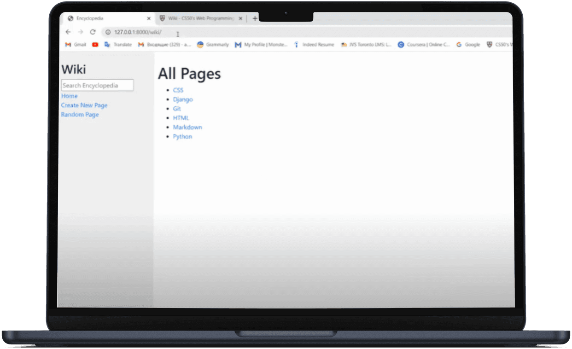Click the site info icon in address bar
This screenshot has height=349, width=572.
tap(108, 32)
